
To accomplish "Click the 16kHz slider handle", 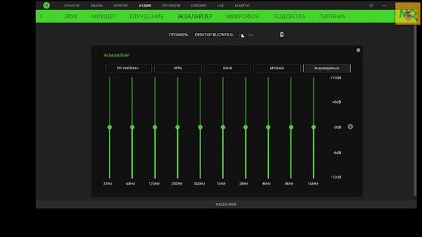I will click(x=314, y=127).
